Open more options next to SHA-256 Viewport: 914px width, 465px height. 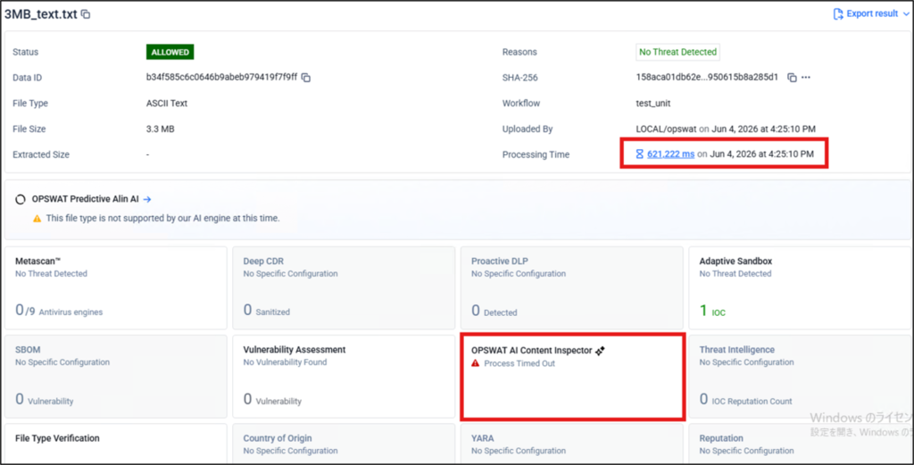[806, 78]
